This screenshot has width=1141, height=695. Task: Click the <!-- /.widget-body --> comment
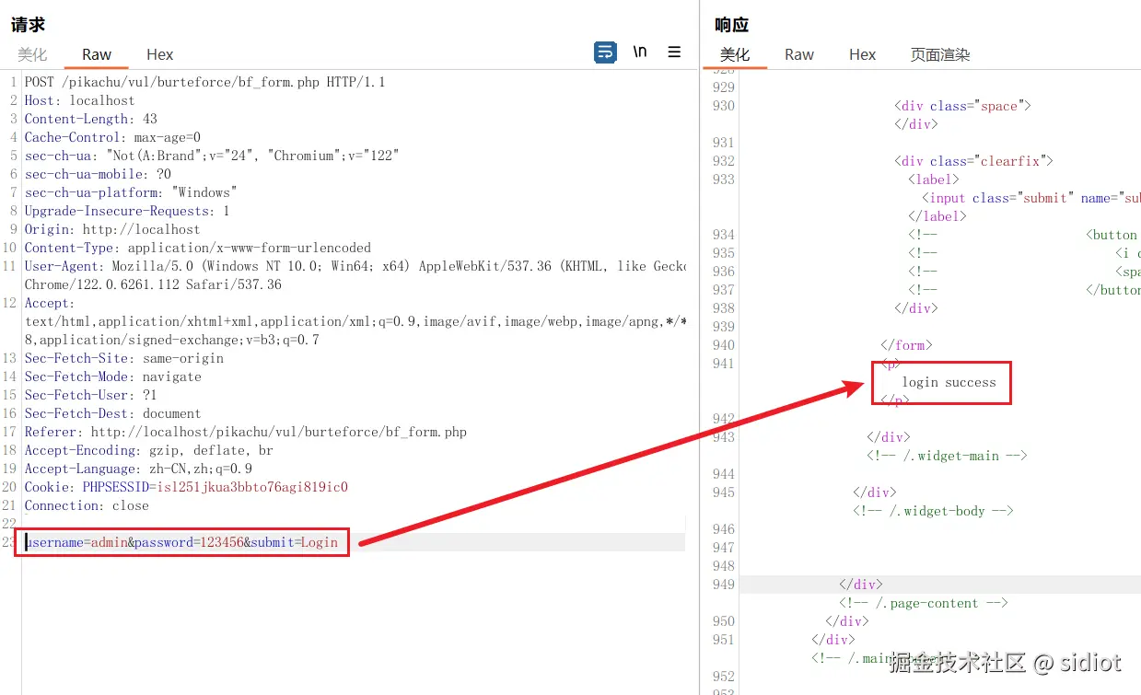point(933,511)
